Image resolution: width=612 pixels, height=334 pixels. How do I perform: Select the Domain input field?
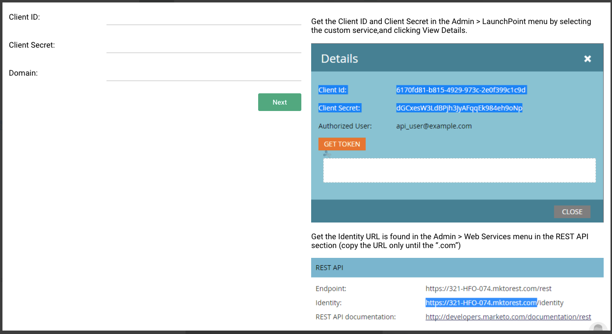coord(203,74)
